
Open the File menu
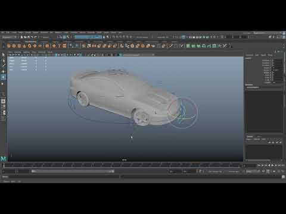(x=2, y=32)
